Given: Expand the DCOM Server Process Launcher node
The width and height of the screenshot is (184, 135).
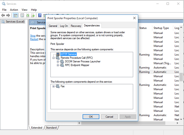Looking at the screenshot, I should tap(58, 62).
